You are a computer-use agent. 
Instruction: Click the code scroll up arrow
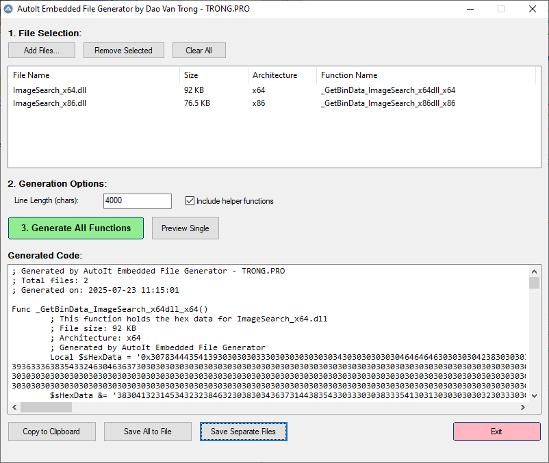click(534, 272)
